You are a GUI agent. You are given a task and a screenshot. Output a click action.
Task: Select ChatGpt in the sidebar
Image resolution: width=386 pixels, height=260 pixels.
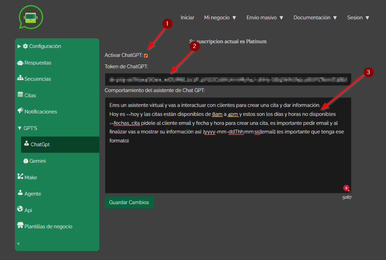(60, 144)
